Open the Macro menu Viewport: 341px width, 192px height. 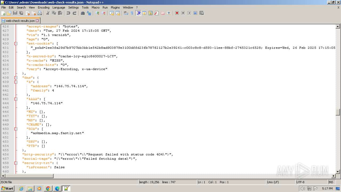click(x=95, y=7)
